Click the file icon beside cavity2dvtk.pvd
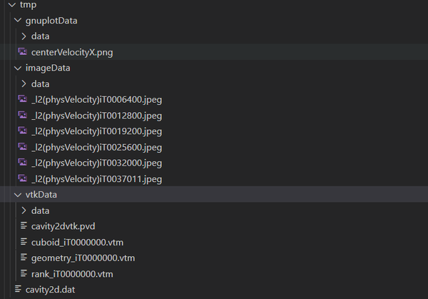This screenshot has height=299, width=428. click(23, 226)
